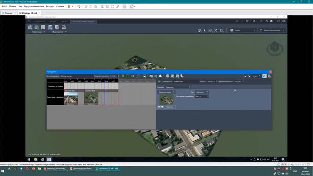Click the monitor view tool icon
Image resolution: width=313 pixels, height=176 pixels.
pos(199,30)
